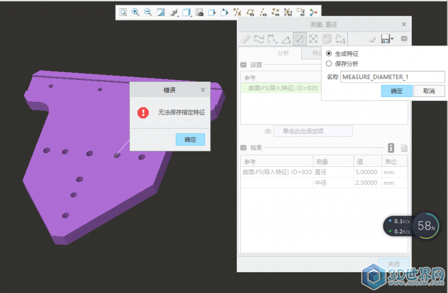
Task: Select the angle measurement tool icon
Action: [286, 39]
